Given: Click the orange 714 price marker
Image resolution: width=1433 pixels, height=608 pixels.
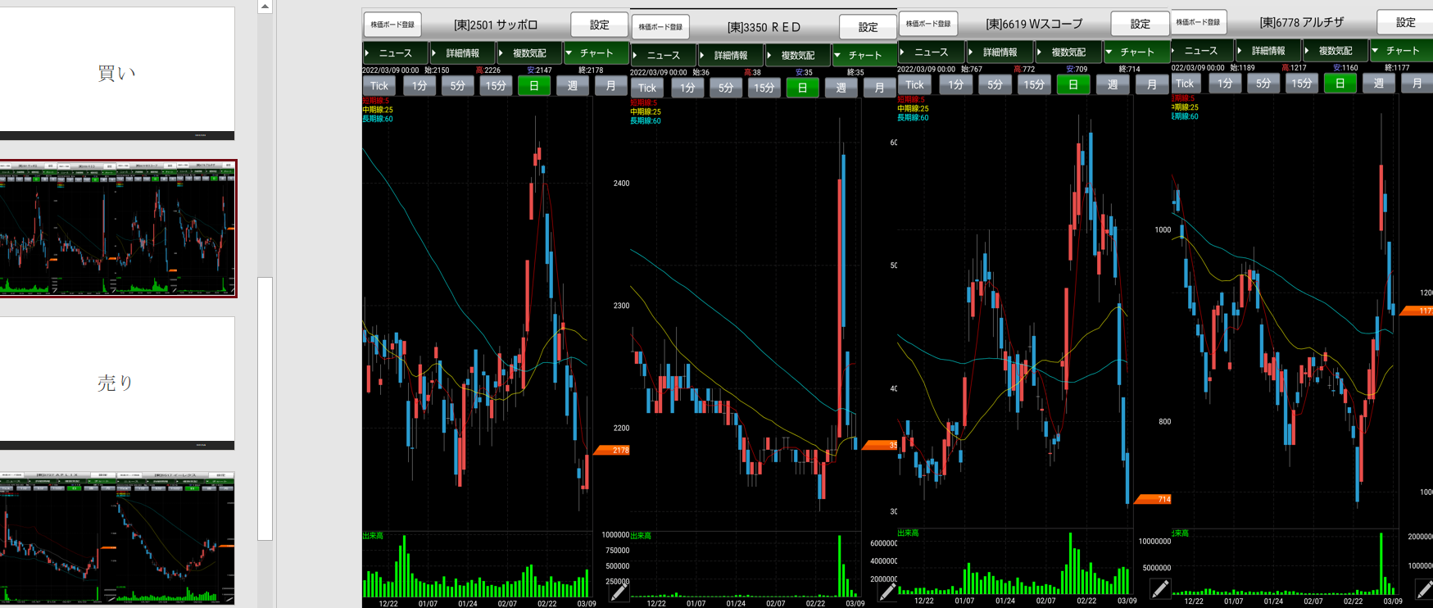Looking at the screenshot, I should tap(1154, 499).
